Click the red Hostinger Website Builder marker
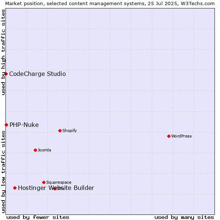Viewport: 220px width, 220px height. [15, 188]
